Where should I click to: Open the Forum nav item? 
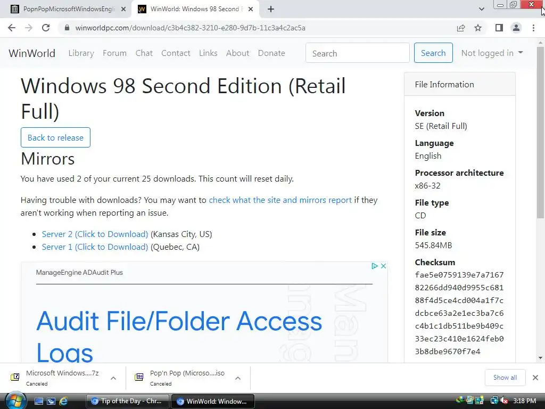click(x=114, y=53)
